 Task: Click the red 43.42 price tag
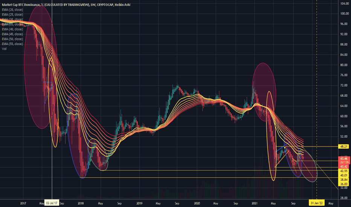(x=344, y=167)
